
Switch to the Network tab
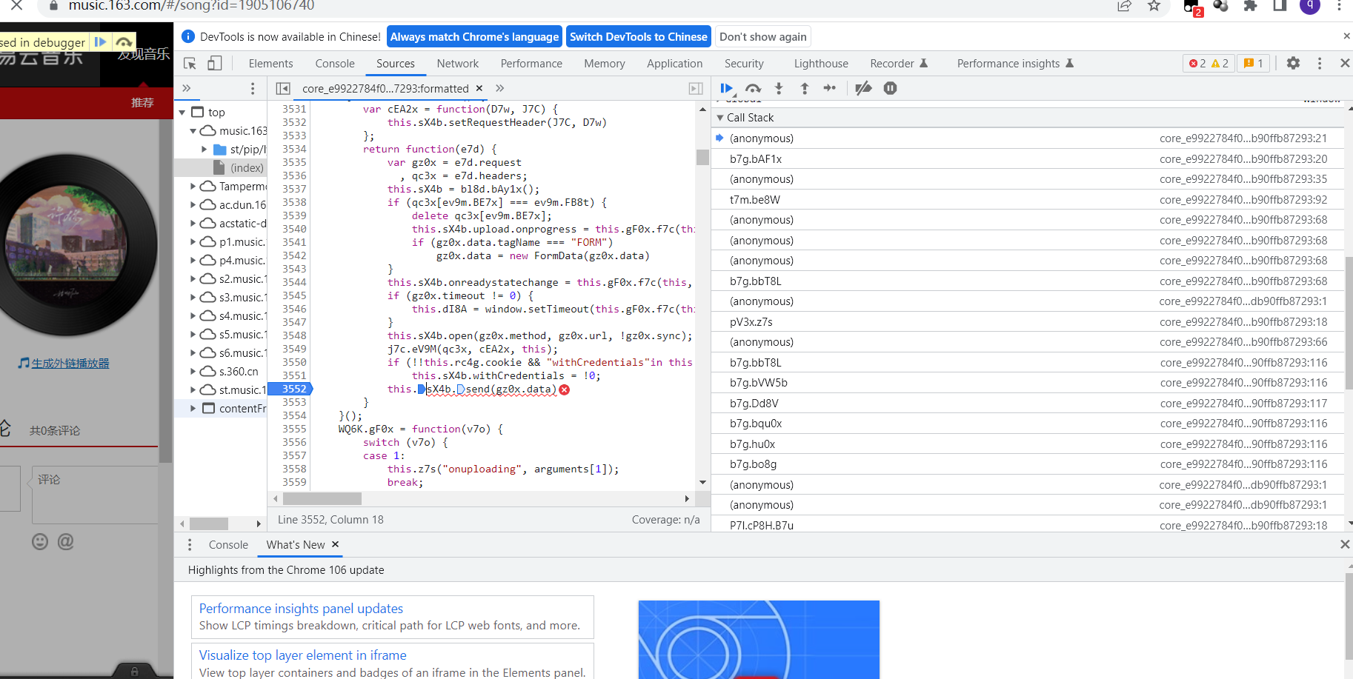tap(457, 64)
